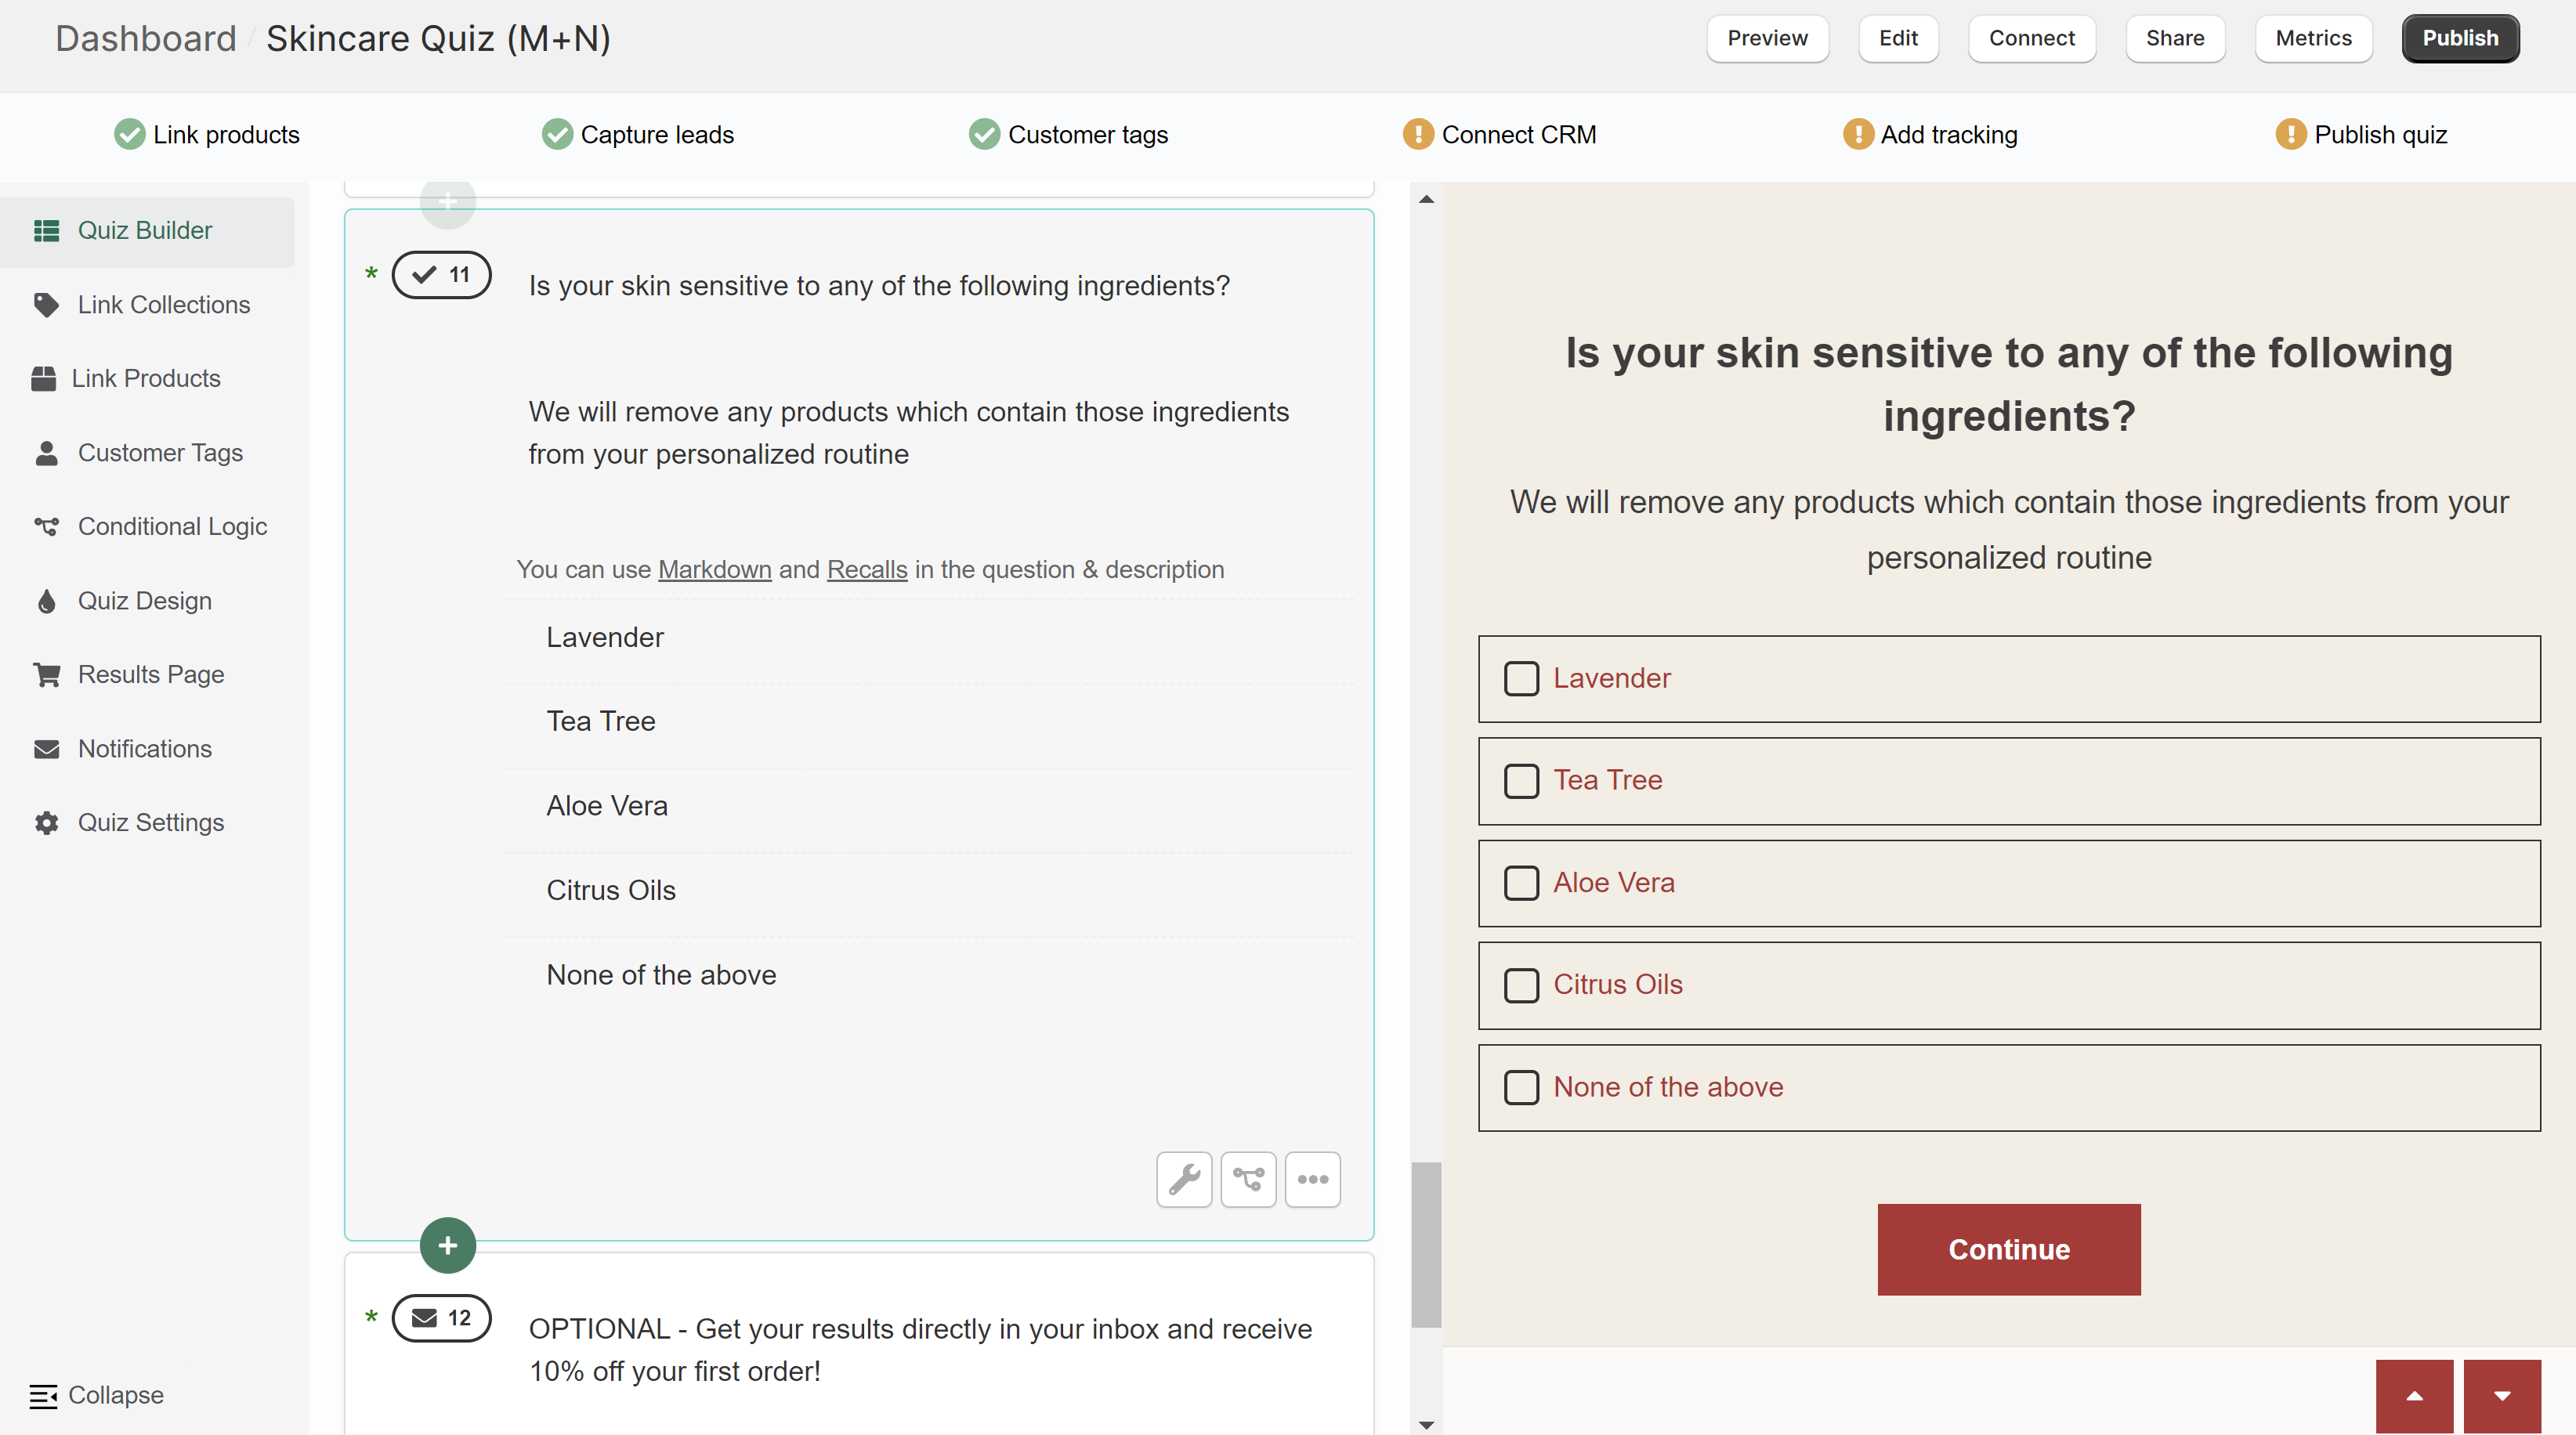2576x1435 pixels.
Task: Go to Dashboard breadcrumb
Action: point(145,39)
